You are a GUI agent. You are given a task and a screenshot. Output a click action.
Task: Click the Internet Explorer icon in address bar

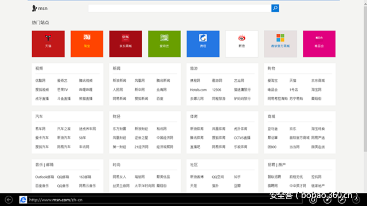[23, 200]
